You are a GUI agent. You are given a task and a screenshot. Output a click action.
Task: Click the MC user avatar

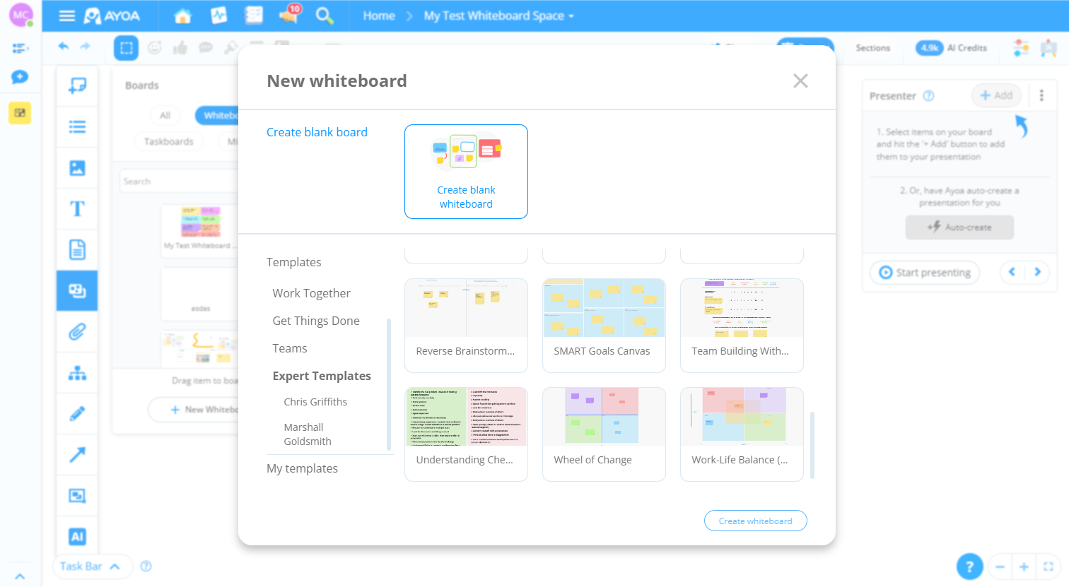21,15
